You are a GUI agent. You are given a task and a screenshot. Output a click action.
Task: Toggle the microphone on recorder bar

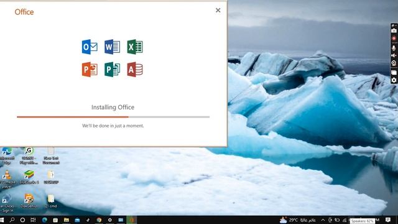point(394,48)
